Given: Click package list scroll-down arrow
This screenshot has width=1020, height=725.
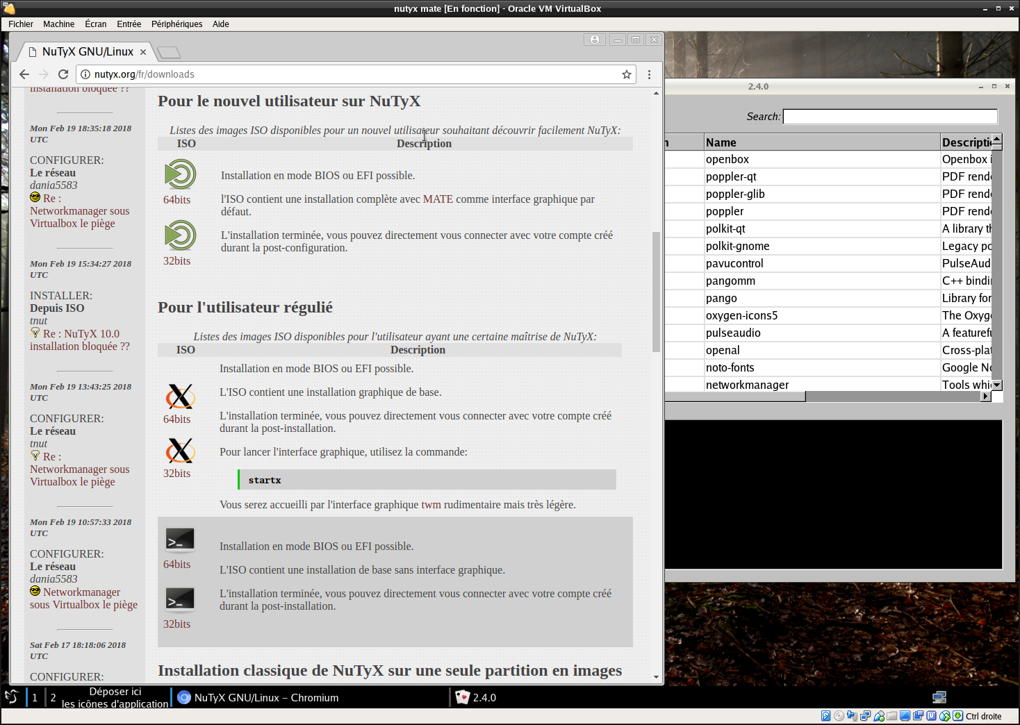Looking at the screenshot, I should click(x=997, y=385).
